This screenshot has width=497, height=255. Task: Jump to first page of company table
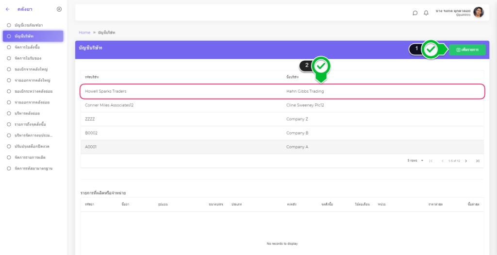click(x=431, y=161)
